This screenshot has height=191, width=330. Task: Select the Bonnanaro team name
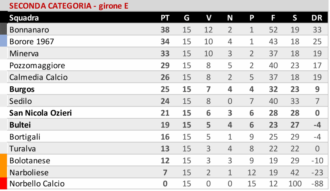(29, 30)
